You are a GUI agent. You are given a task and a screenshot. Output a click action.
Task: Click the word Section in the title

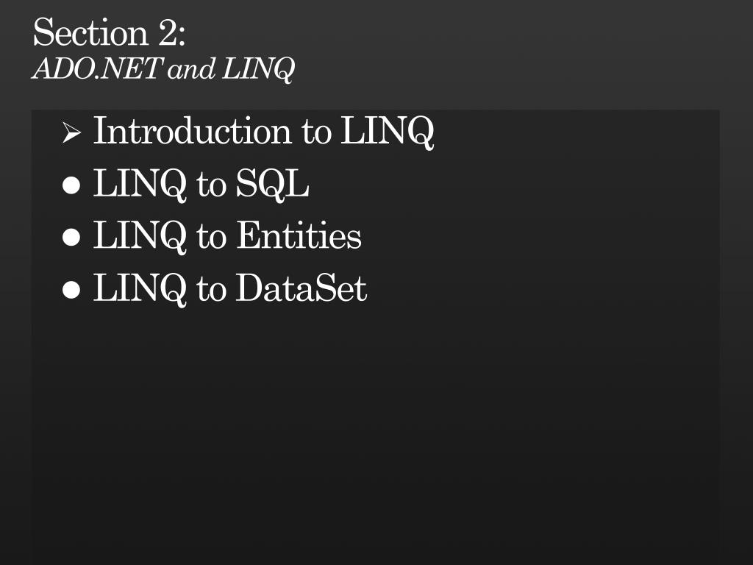pos(90,32)
